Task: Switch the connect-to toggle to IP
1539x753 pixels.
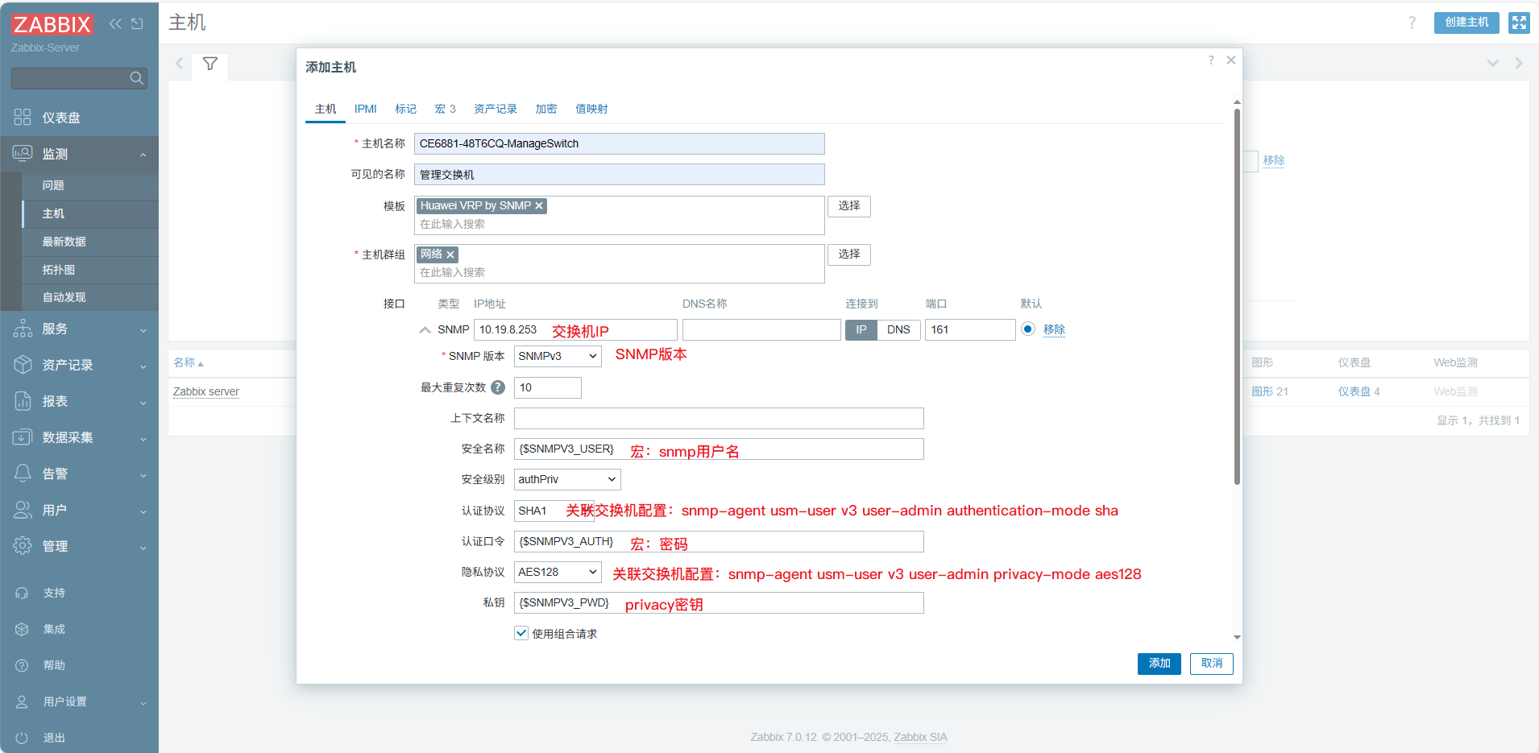Action: 861,329
